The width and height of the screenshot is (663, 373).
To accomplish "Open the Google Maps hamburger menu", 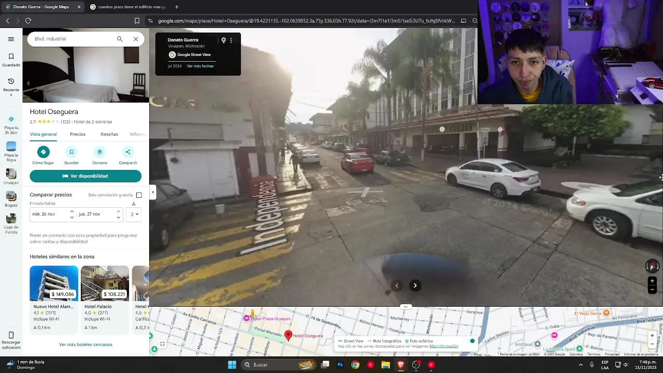I will [11, 39].
